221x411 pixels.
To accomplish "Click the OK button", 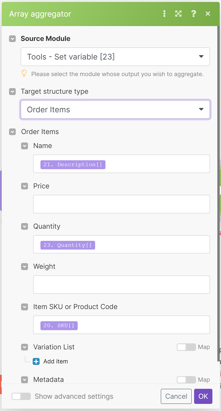I will pos(203,396).
